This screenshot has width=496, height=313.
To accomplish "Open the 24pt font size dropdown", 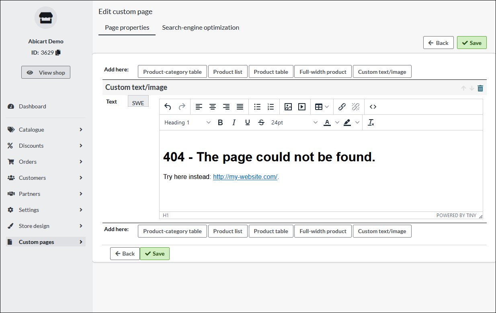I will (x=294, y=123).
